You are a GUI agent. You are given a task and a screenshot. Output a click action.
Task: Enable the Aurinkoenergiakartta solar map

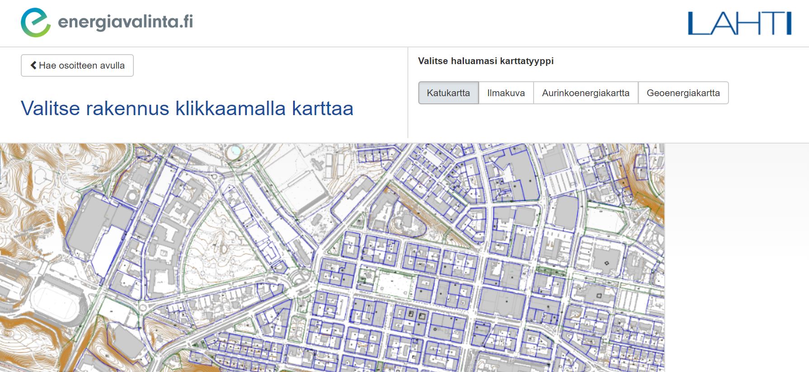[585, 93]
